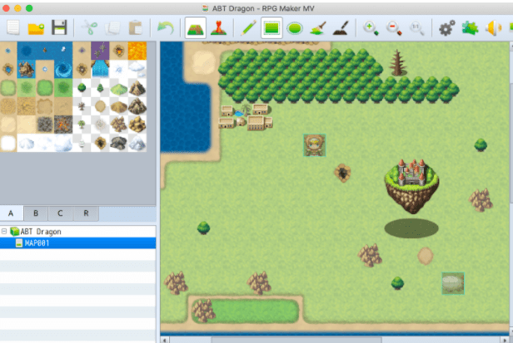Image resolution: width=513 pixels, height=343 pixels.
Task: Select the ABT Dragon project root
Action: click(x=41, y=232)
